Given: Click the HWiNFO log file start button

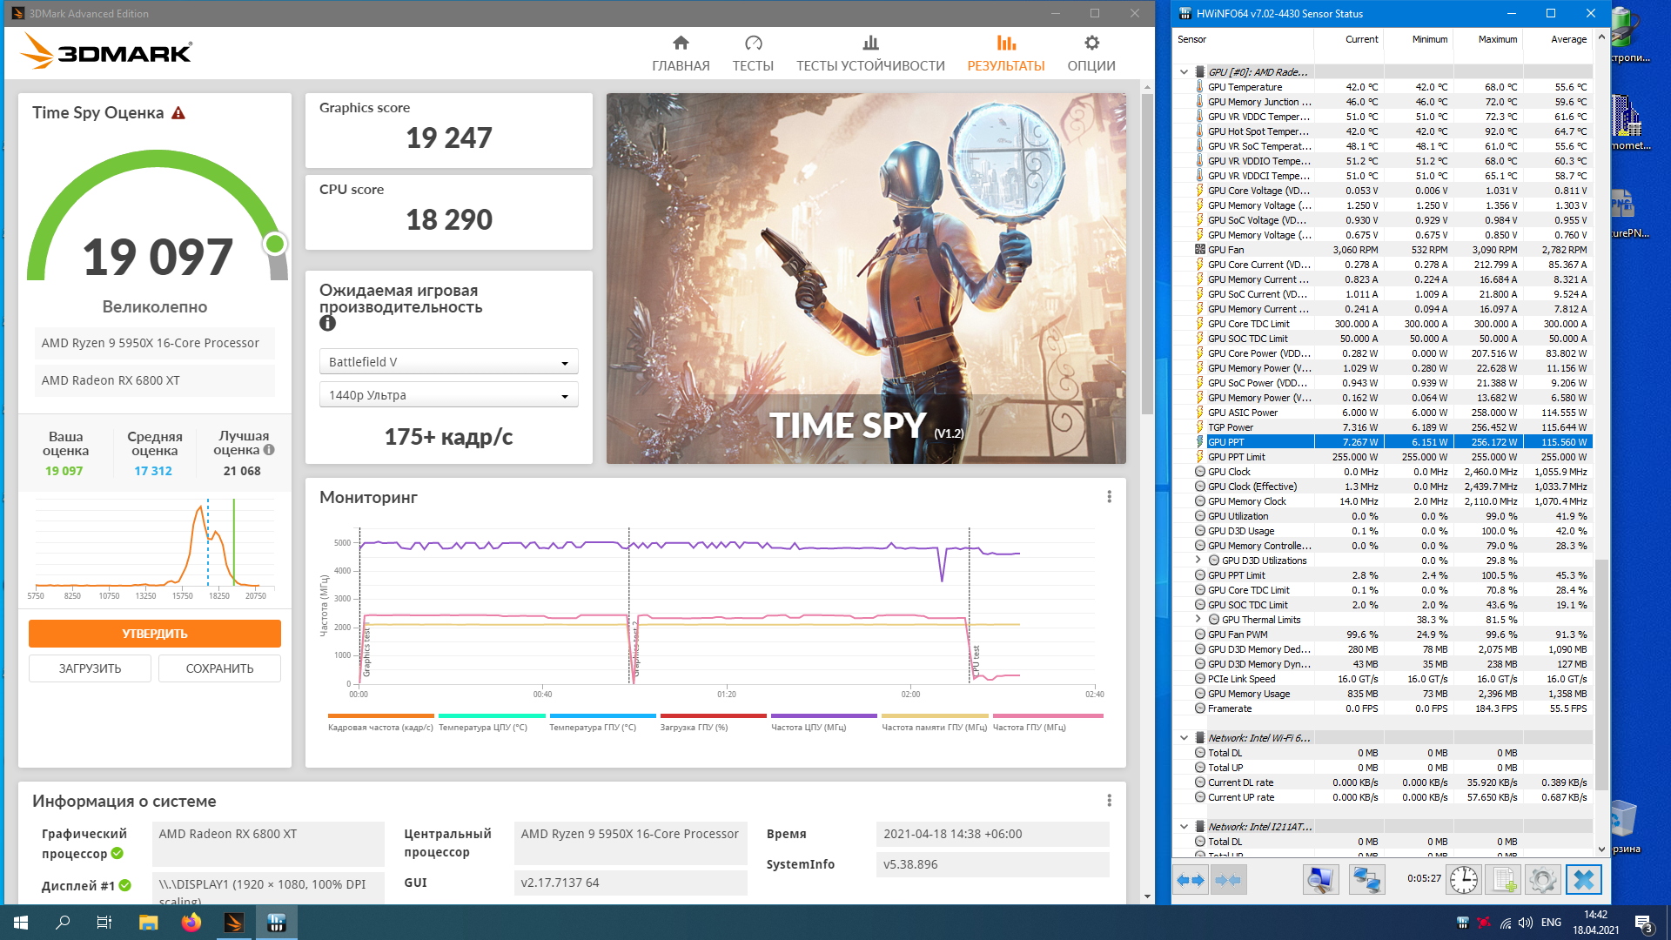Looking at the screenshot, I should (x=1505, y=880).
